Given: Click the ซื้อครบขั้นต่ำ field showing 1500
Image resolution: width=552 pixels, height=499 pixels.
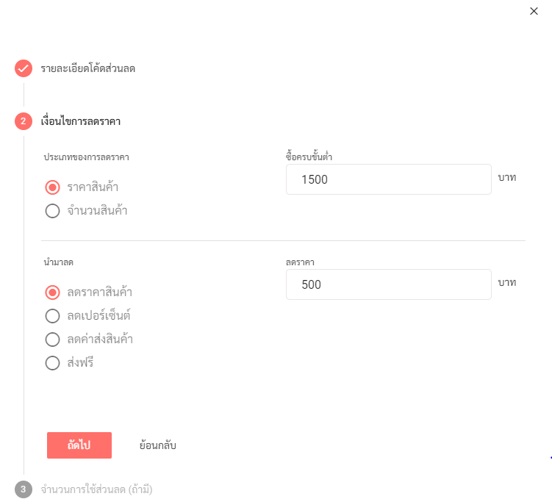Looking at the screenshot, I should (388, 179).
